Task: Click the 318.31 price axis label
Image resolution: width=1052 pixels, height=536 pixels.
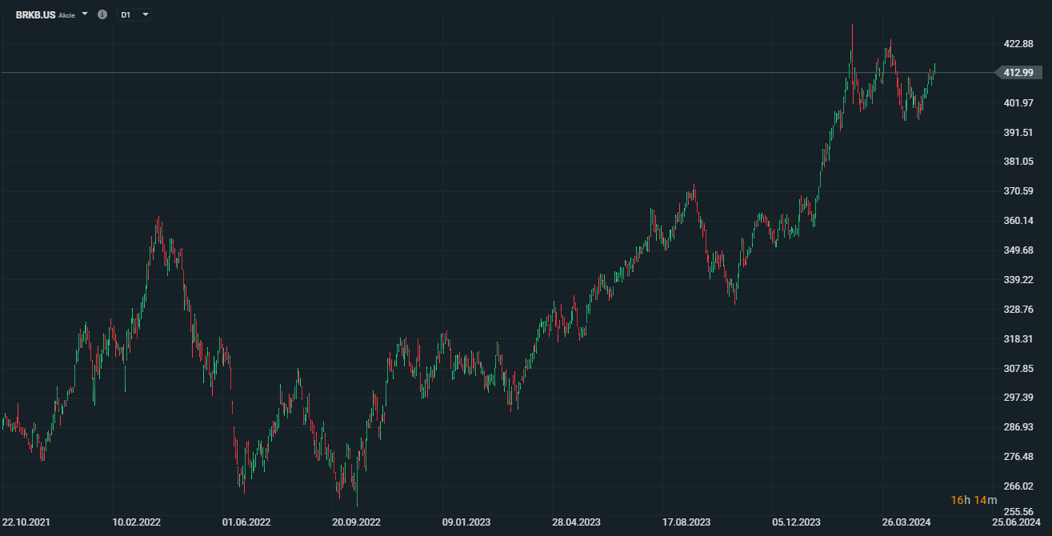Action: coord(1017,339)
